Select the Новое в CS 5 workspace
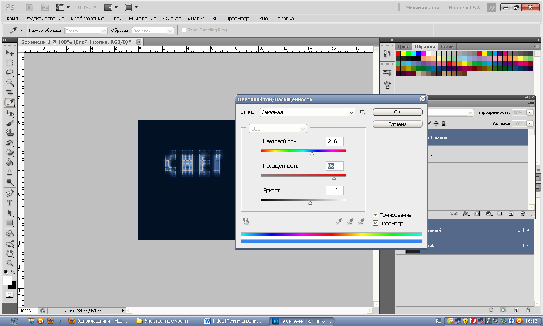The image size is (543, 326). pos(464,8)
